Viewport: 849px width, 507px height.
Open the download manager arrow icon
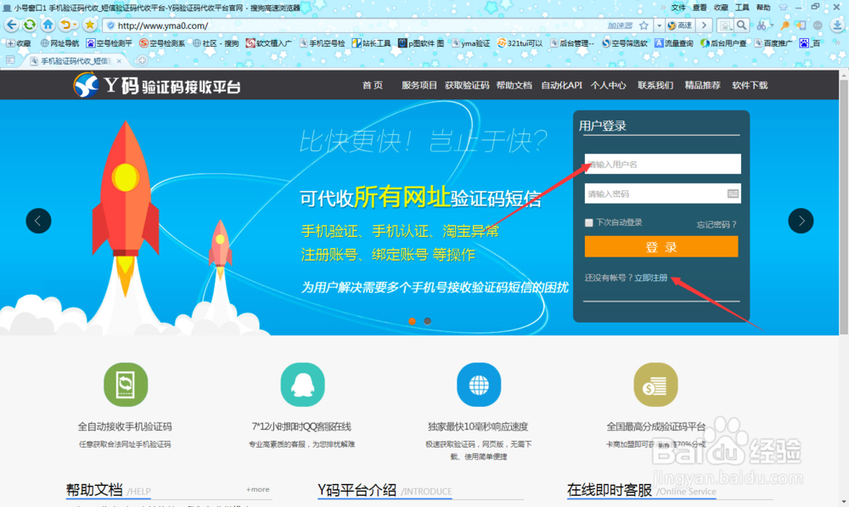837,25
